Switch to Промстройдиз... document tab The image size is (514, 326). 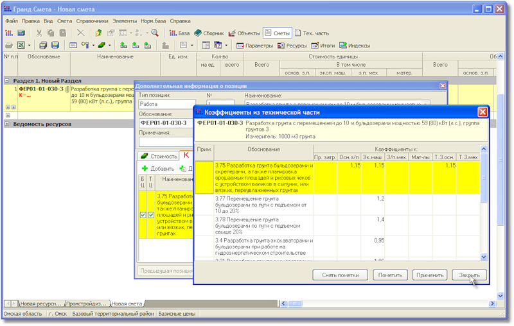(x=87, y=304)
